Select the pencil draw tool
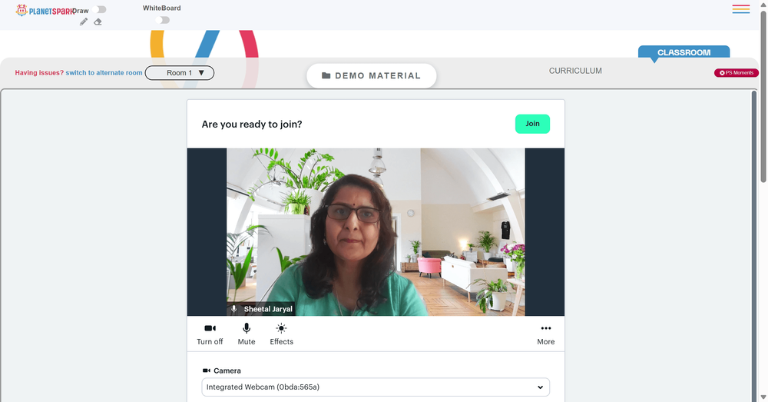 click(84, 22)
